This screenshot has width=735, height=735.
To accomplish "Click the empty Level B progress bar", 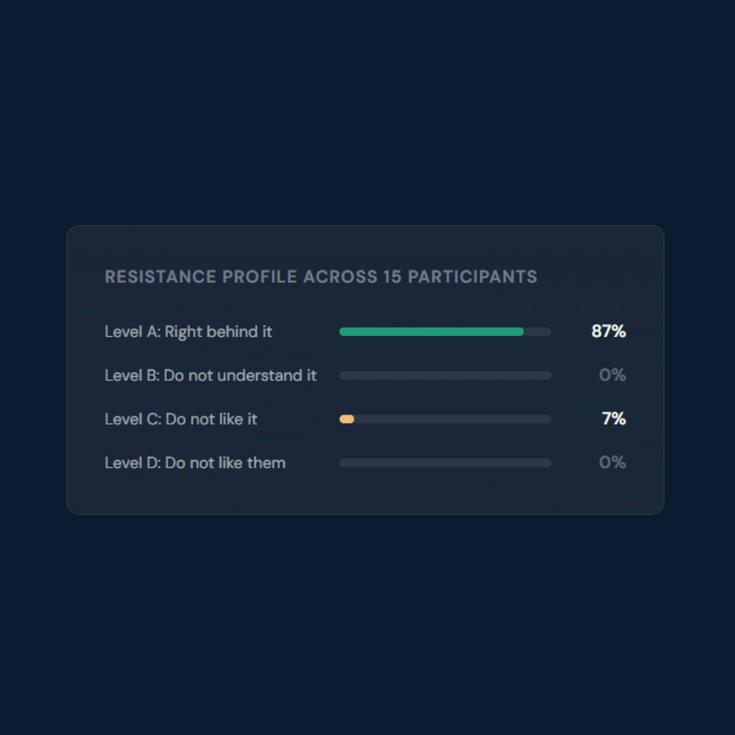I will [445, 375].
